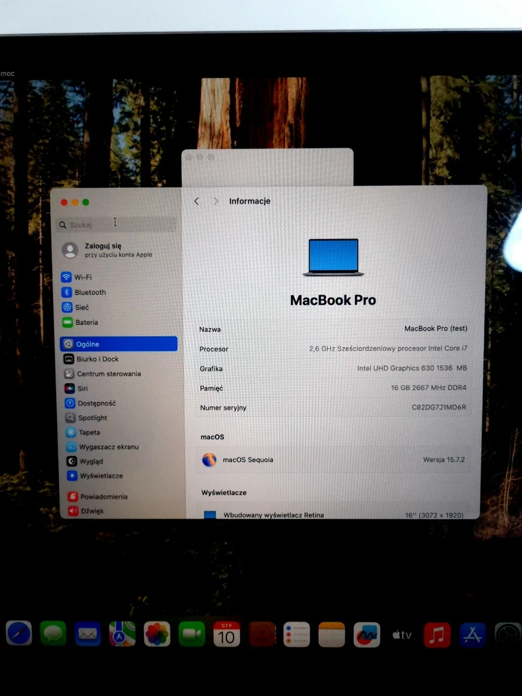
Task: Select Bluetooth from the sidebar
Action: 90,292
